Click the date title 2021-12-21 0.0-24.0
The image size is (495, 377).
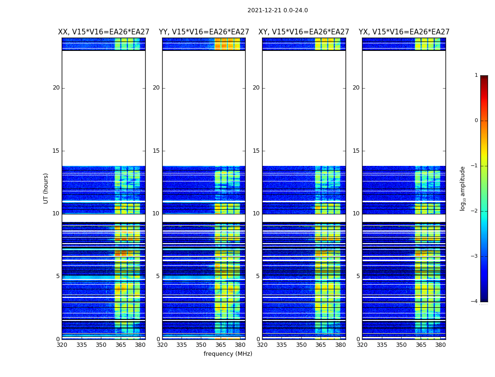[x=278, y=10]
